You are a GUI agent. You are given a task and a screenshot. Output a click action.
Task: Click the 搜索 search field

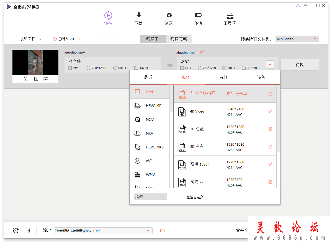click(x=151, y=197)
